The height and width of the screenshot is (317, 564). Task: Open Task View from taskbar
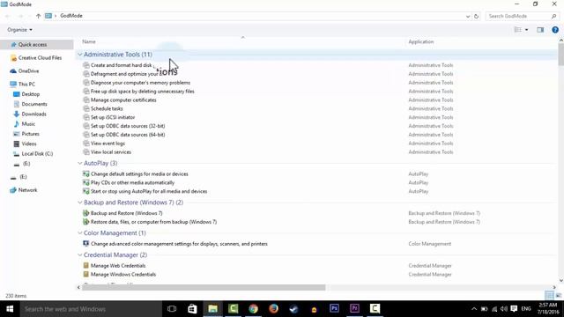[x=172, y=309]
